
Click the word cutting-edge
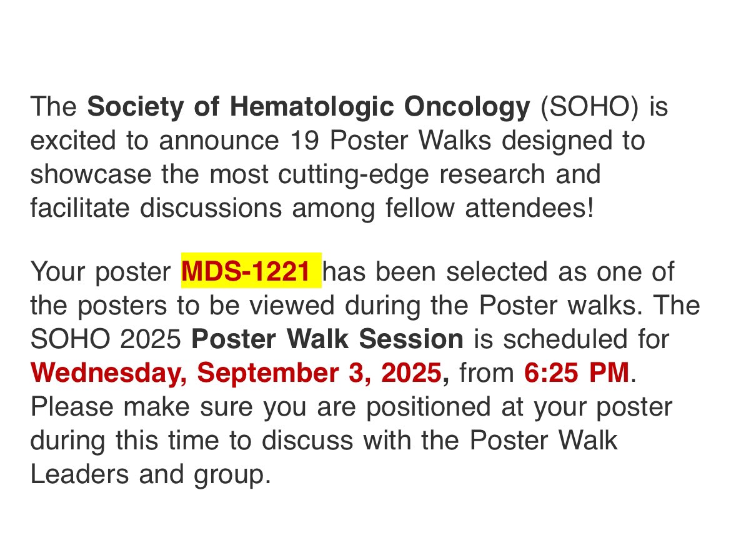[354, 176]
